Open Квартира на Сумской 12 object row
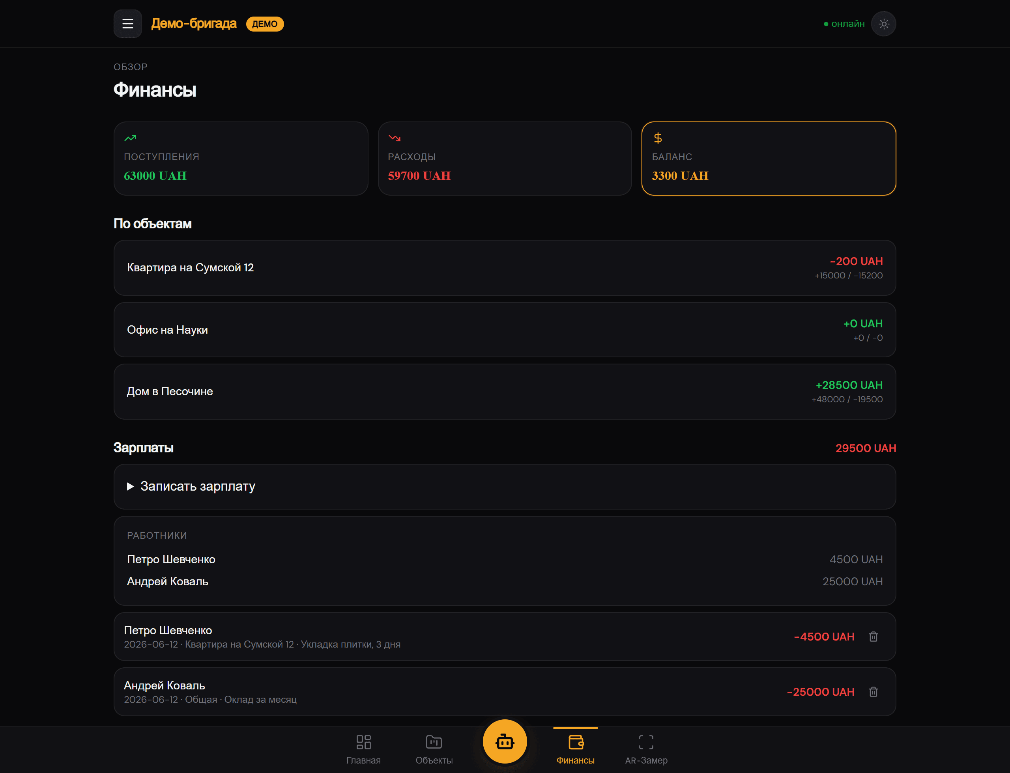Image resolution: width=1010 pixels, height=773 pixels. [505, 267]
